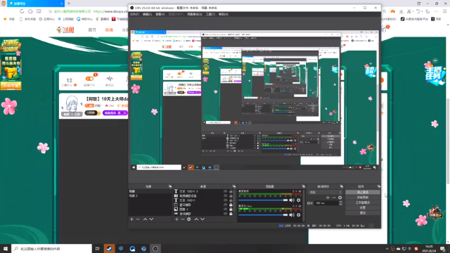Viewport: 450px width, 253px height.
Task: Move the selected source up in the list
Action: coord(196,219)
